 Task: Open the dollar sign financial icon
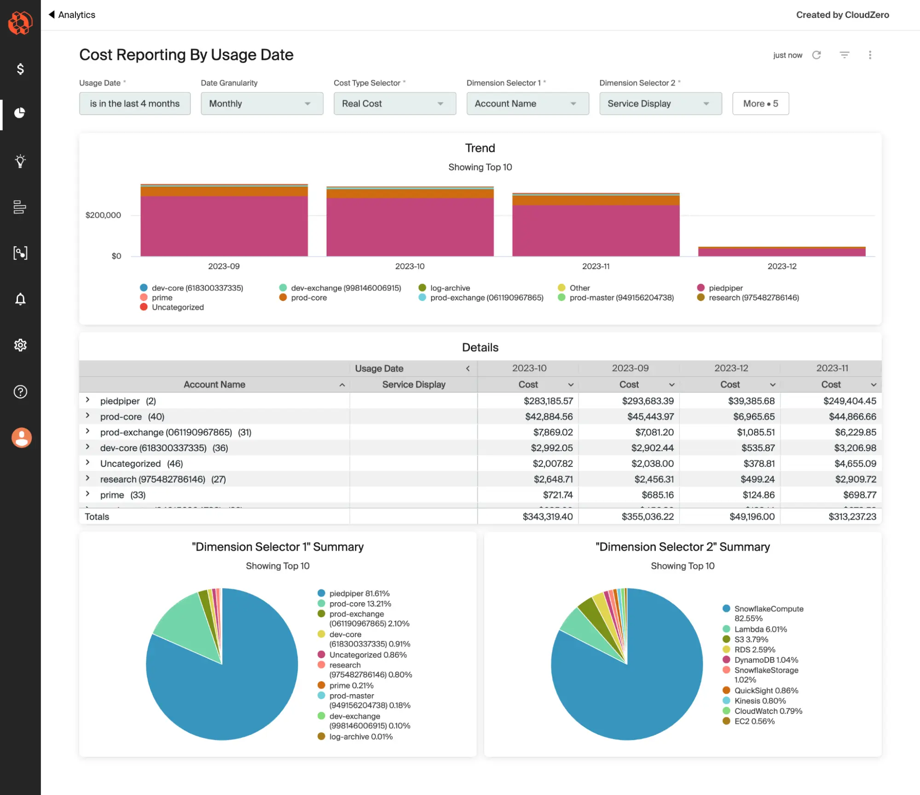pos(20,69)
